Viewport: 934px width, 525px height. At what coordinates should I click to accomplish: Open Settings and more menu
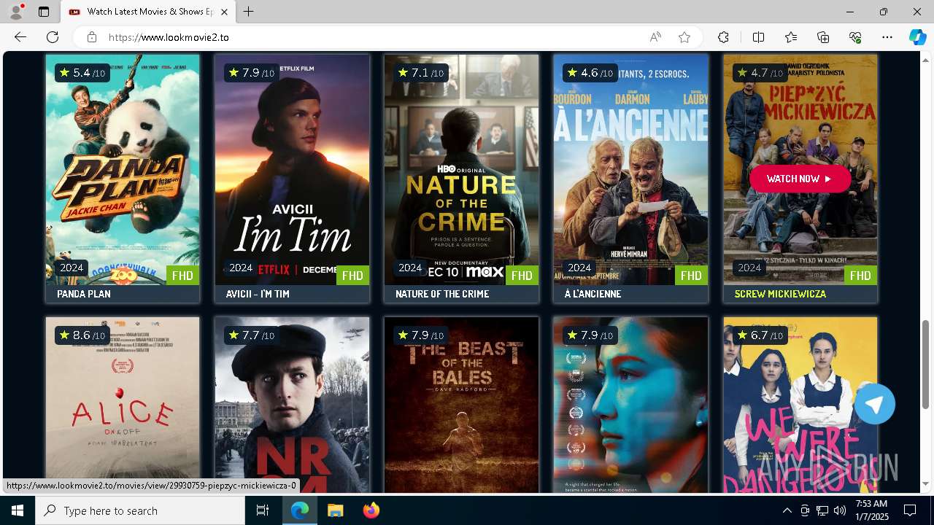[887, 37]
